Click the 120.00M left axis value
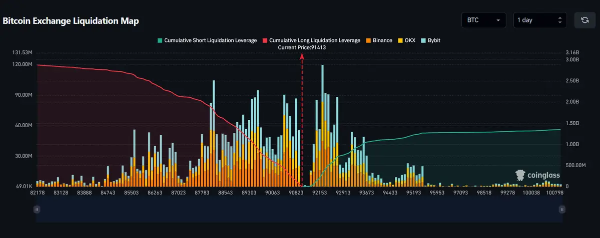Screen dimensions: 600x238 tap(22, 64)
